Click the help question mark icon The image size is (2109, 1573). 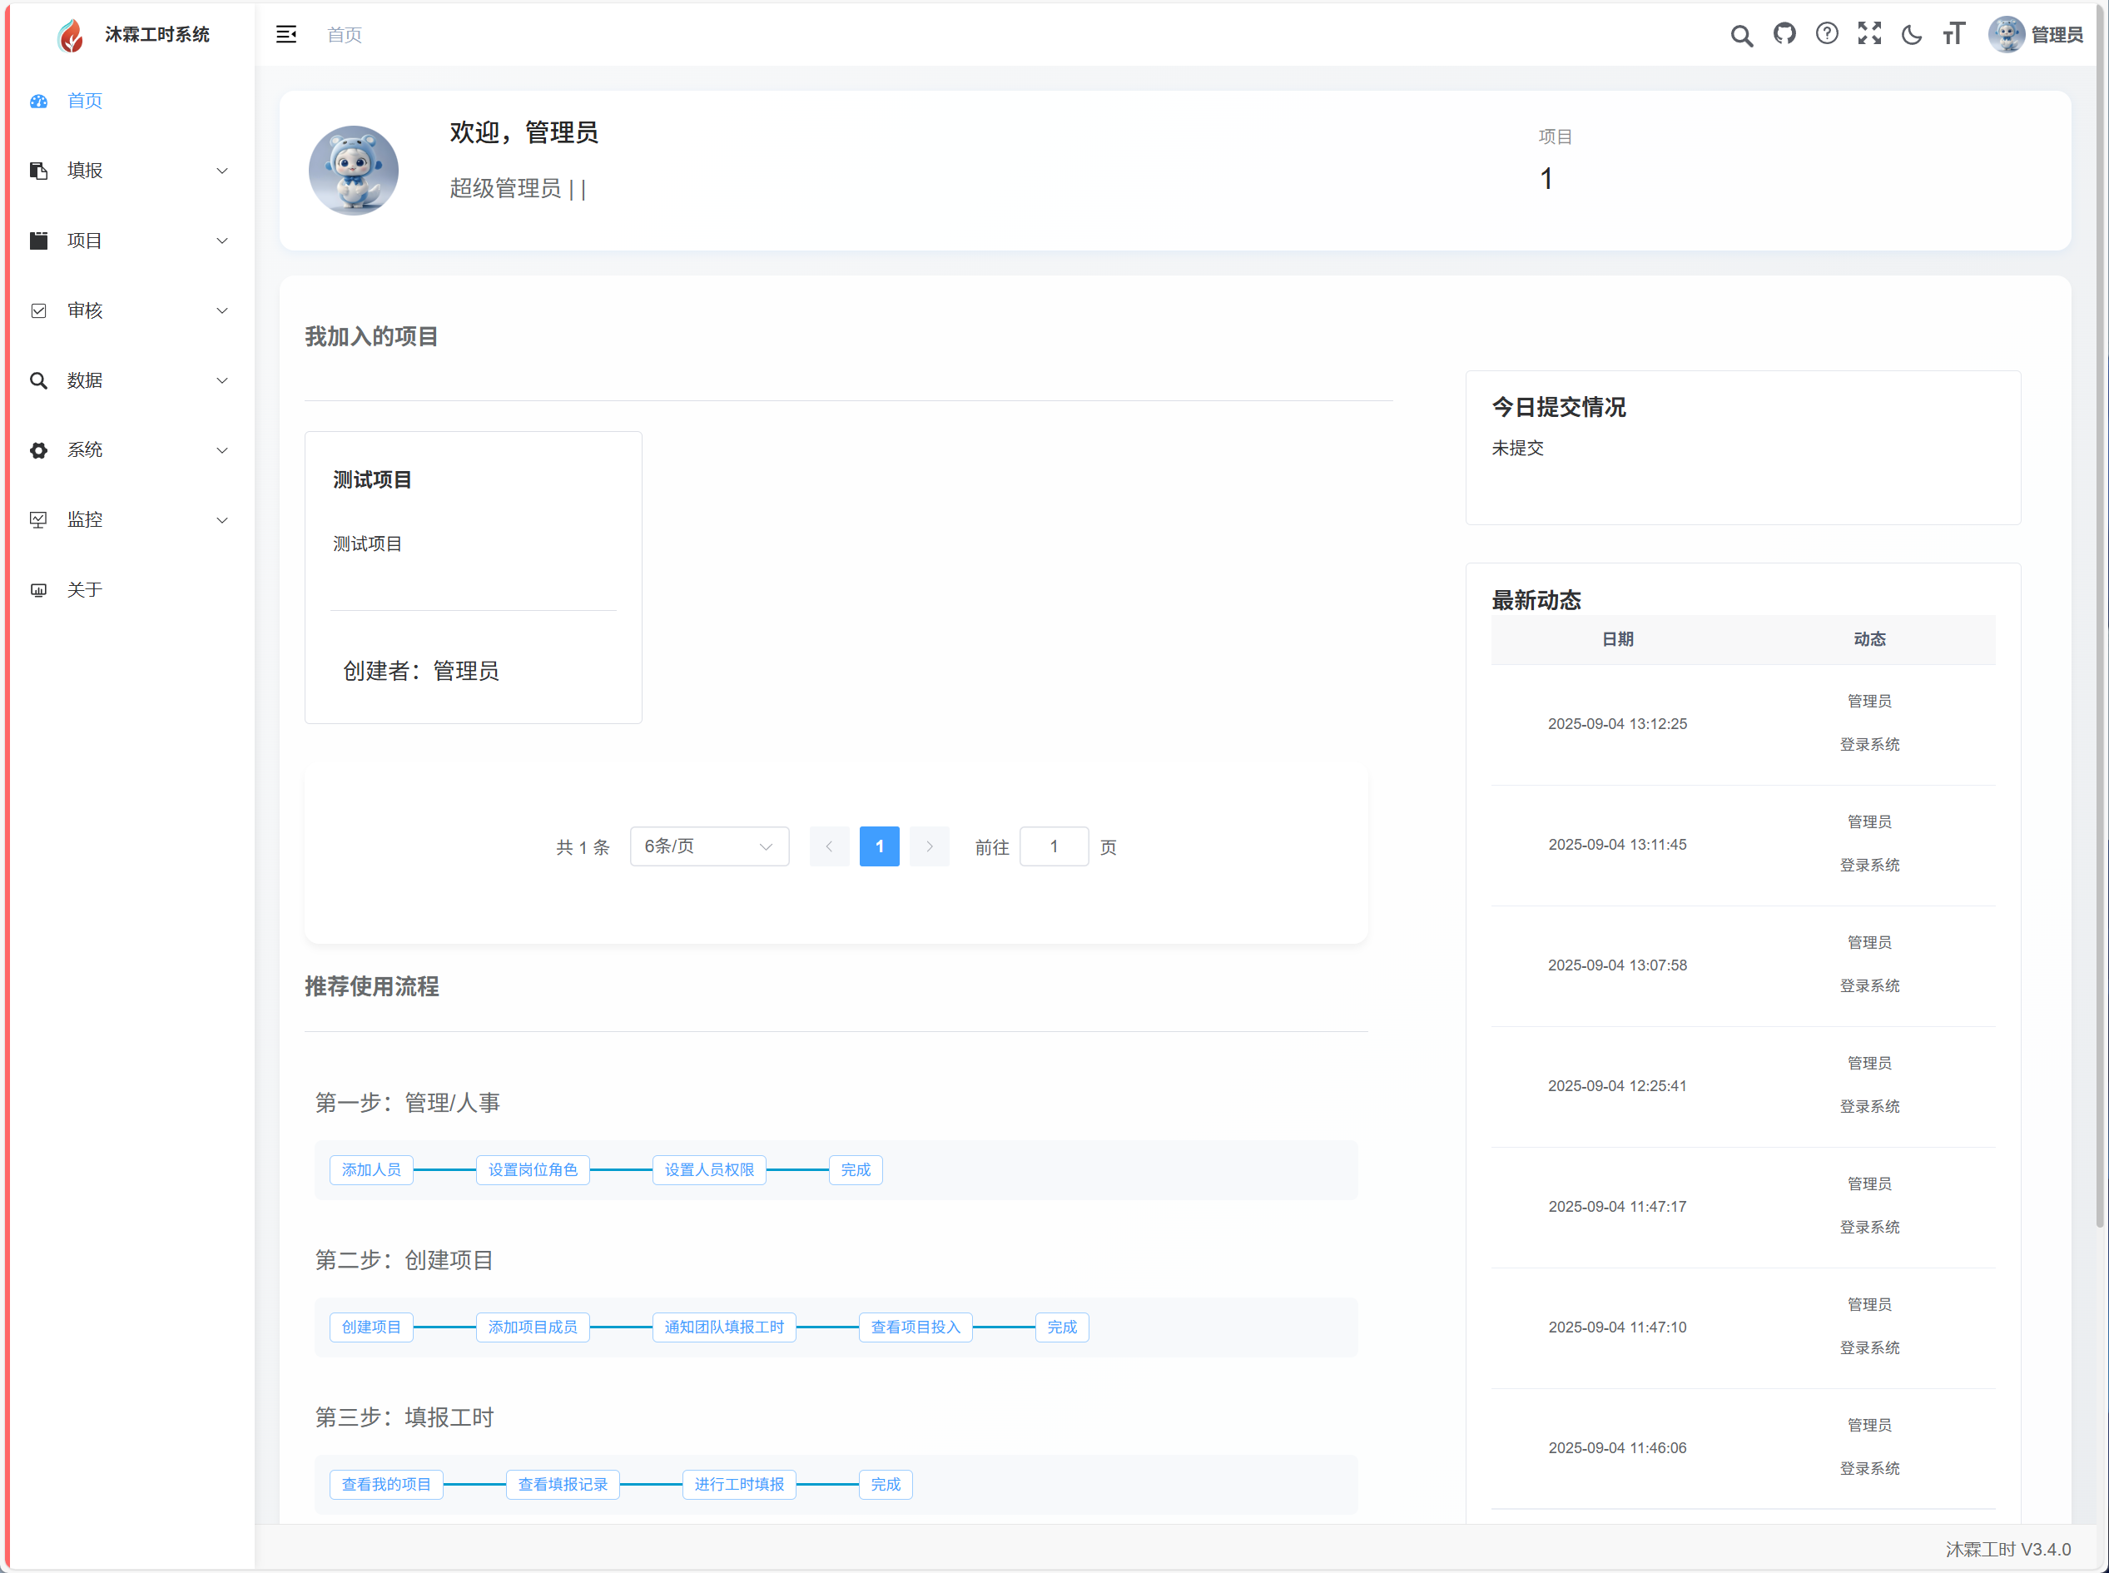(1826, 34)
